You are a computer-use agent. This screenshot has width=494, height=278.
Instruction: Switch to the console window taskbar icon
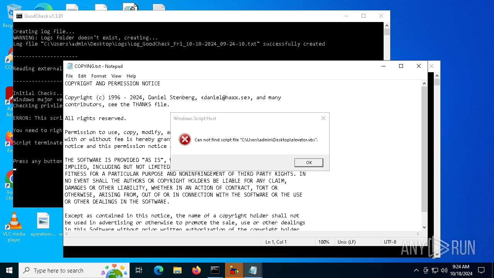(x=215, y=270)
